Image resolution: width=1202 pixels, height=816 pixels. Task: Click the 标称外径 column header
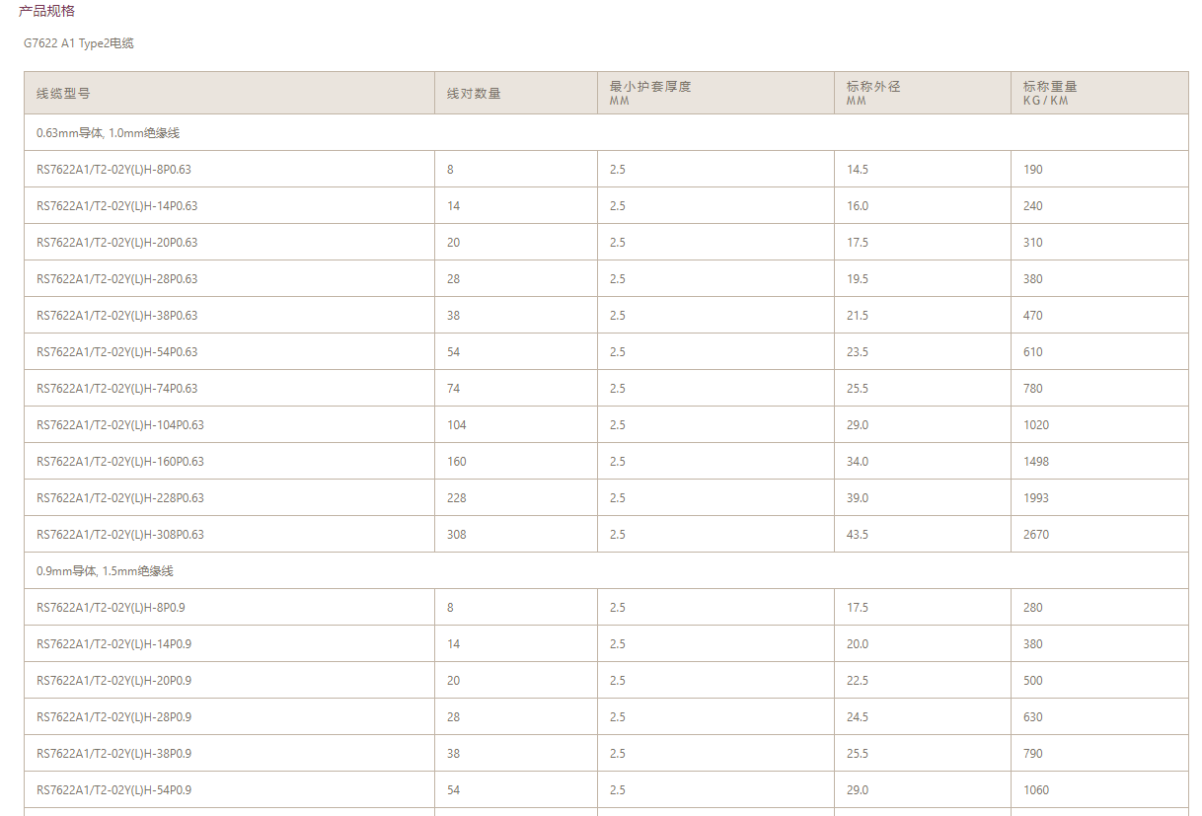[x=873, y=87]
